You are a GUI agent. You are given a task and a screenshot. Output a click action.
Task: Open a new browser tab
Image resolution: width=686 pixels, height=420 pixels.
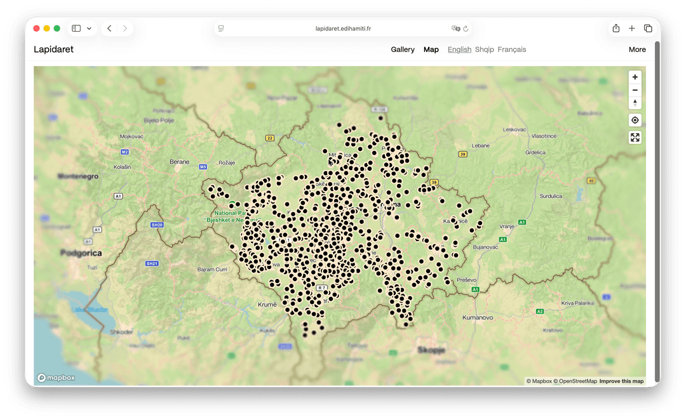pyautogui.click(x=631, y=28)
